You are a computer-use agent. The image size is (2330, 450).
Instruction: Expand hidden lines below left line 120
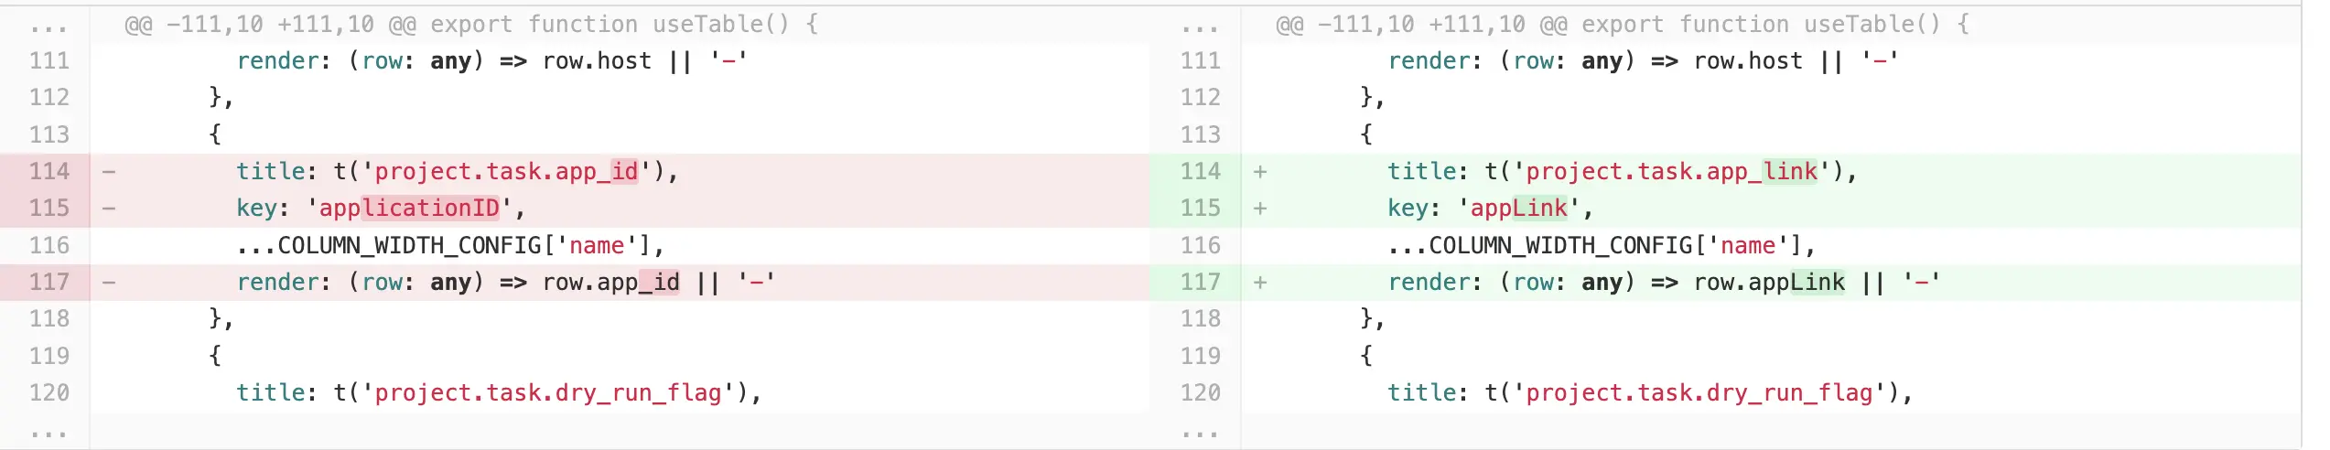click(x=49, y=432)
